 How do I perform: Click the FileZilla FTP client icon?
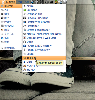coord(24,18)
